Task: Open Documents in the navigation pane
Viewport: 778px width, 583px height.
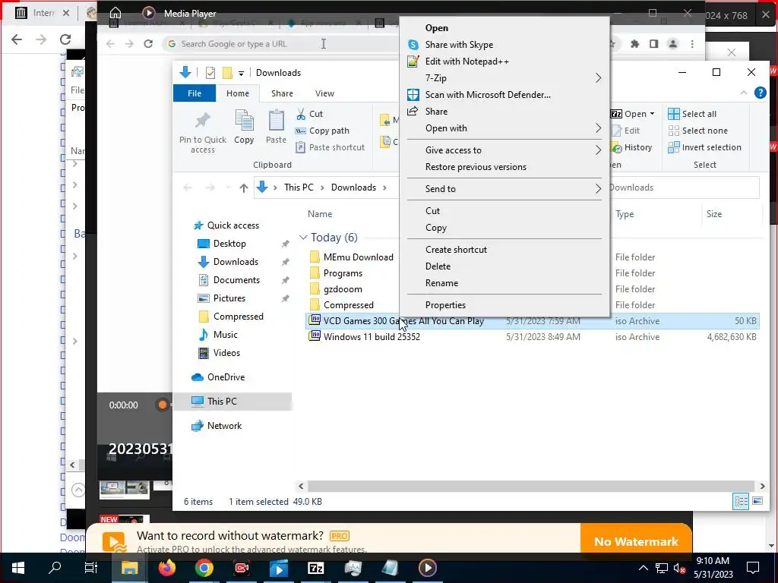Action: [236, 280]
